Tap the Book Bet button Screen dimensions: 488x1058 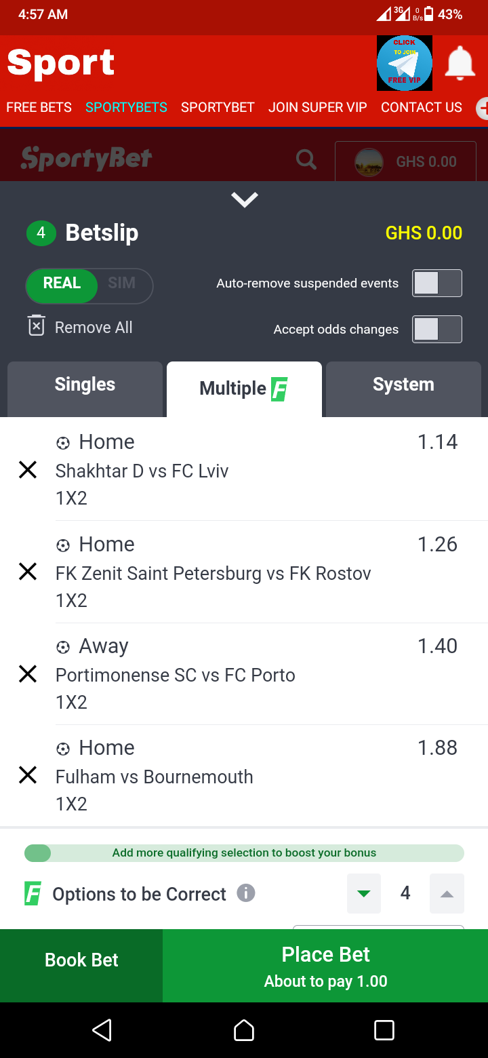click(81, 960)
